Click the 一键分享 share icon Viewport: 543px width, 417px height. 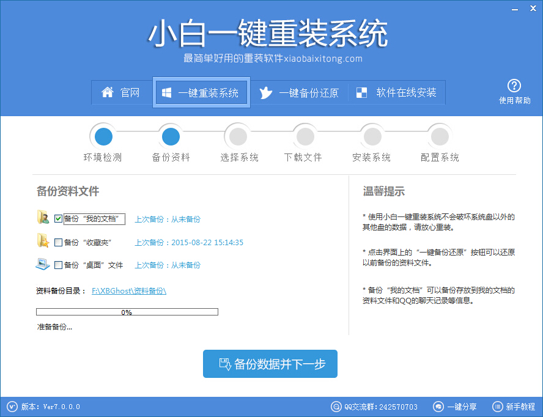438,407
